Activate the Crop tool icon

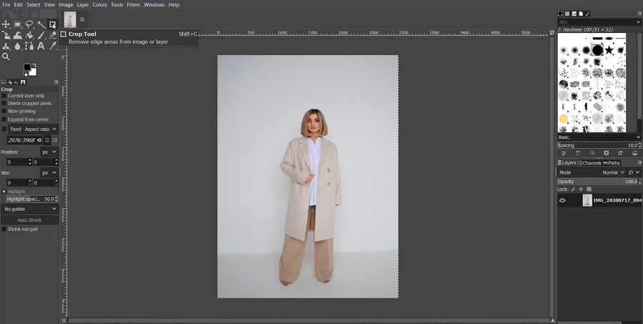coord(53,25)
